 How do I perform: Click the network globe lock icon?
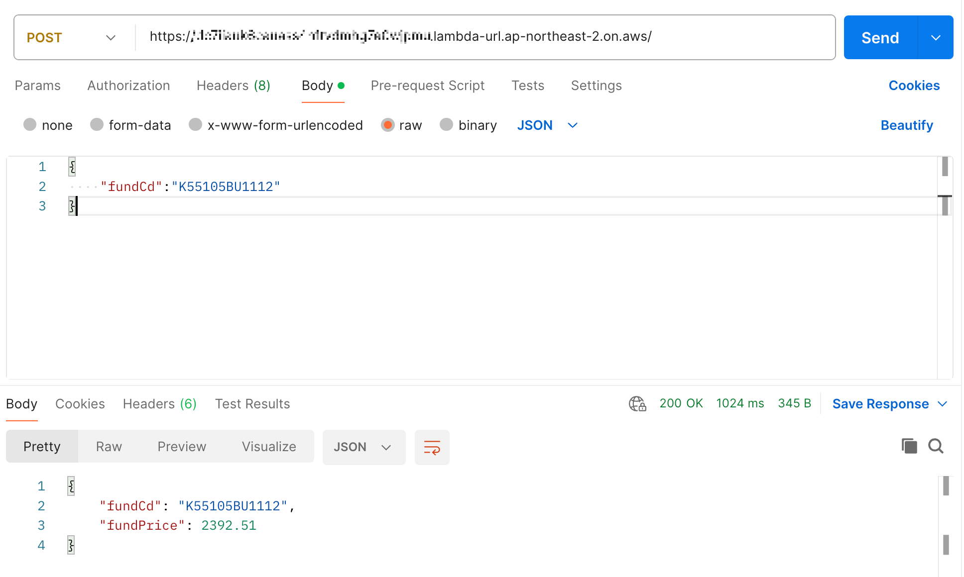(637, 403)
